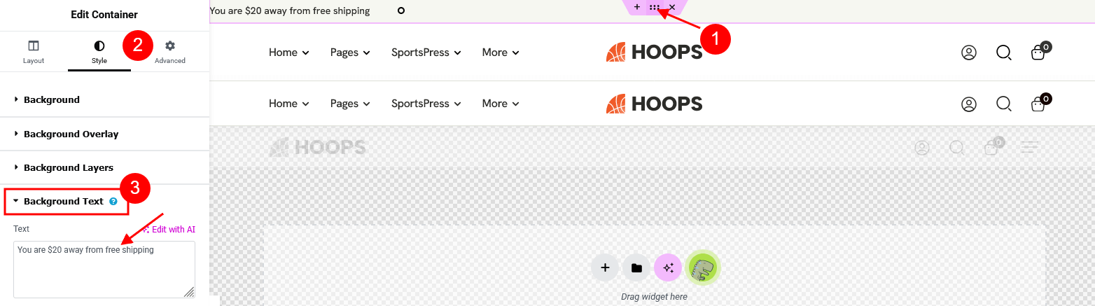1095x306 pixels.
Task: Click into the Background Text textarea
Action: click(104, 273)
